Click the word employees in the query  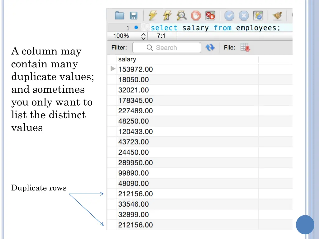(256, 28)
